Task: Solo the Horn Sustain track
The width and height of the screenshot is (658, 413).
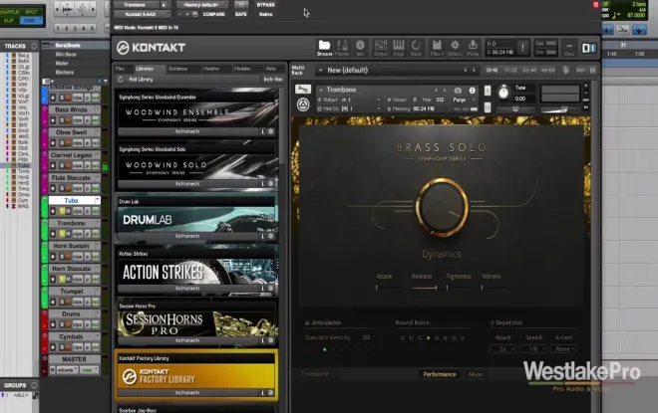Action: tap(62, 257)
